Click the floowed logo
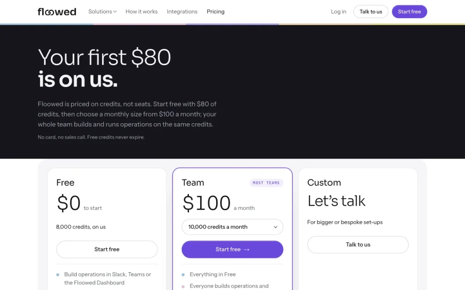The width and height of the screenshot is (465, 290). tap(57, 11)
